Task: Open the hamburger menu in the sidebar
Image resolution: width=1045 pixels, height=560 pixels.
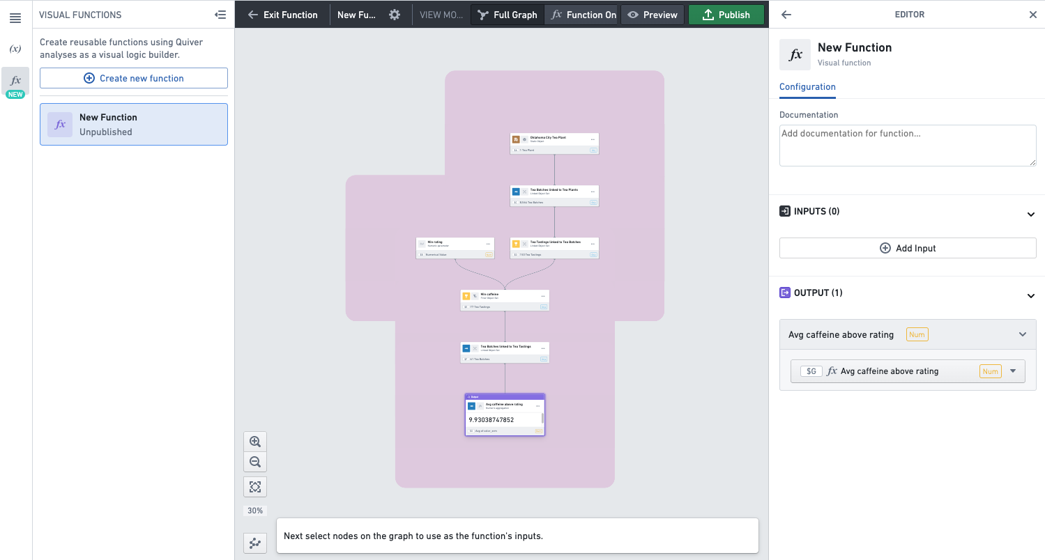Action: click(15, 19)
